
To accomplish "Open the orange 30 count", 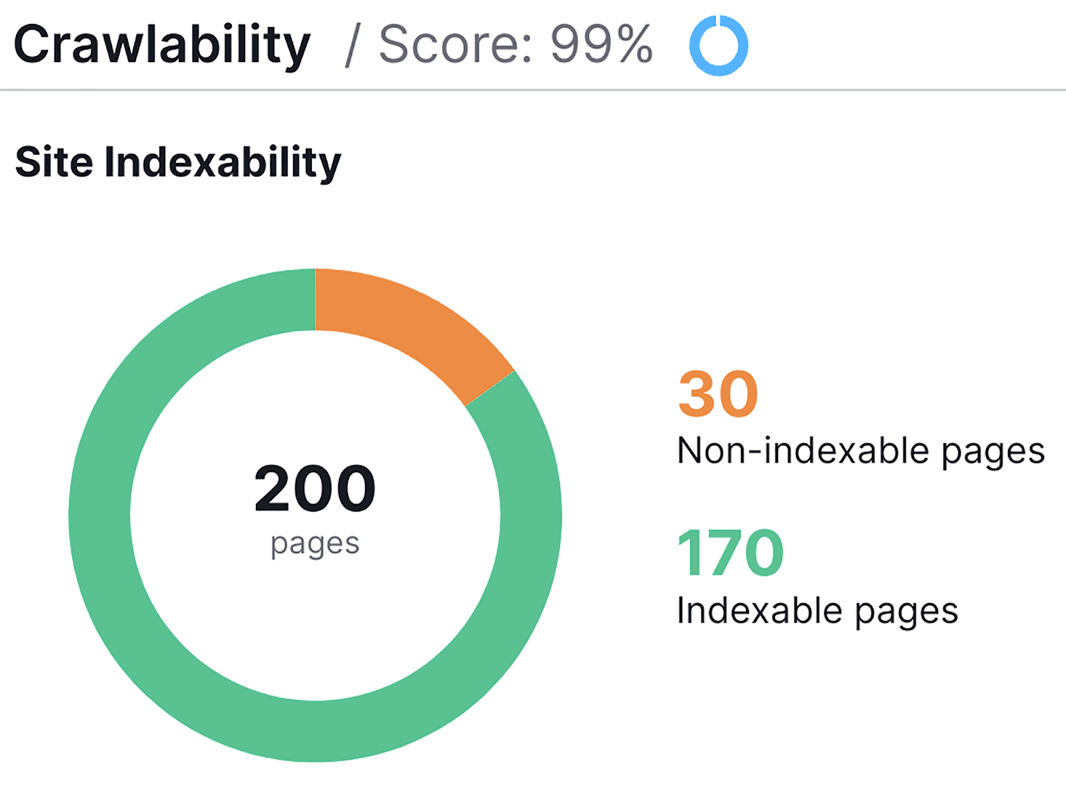I will 718,394.
